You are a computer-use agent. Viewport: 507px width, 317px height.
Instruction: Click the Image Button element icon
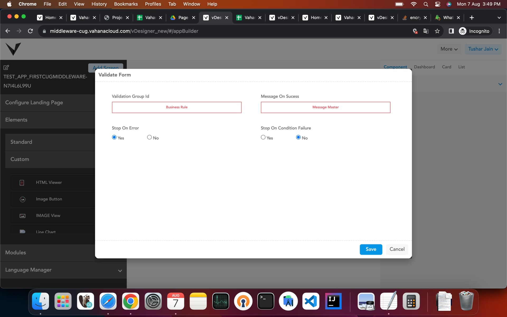pos(22,199)
